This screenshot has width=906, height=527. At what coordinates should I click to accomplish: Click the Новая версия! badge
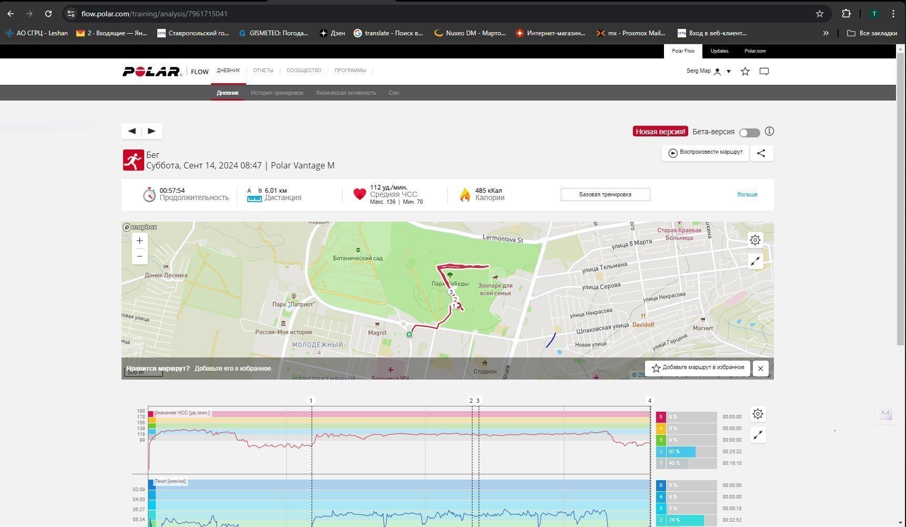[x=660, y=132]
